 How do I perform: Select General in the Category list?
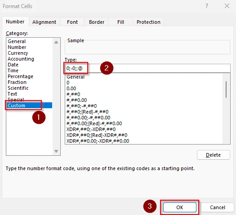pos(30,41)
